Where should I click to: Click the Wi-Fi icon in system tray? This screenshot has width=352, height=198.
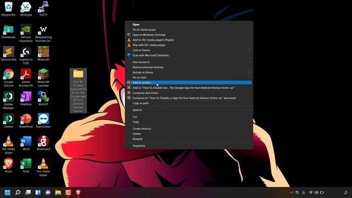[x=311, y=193]
